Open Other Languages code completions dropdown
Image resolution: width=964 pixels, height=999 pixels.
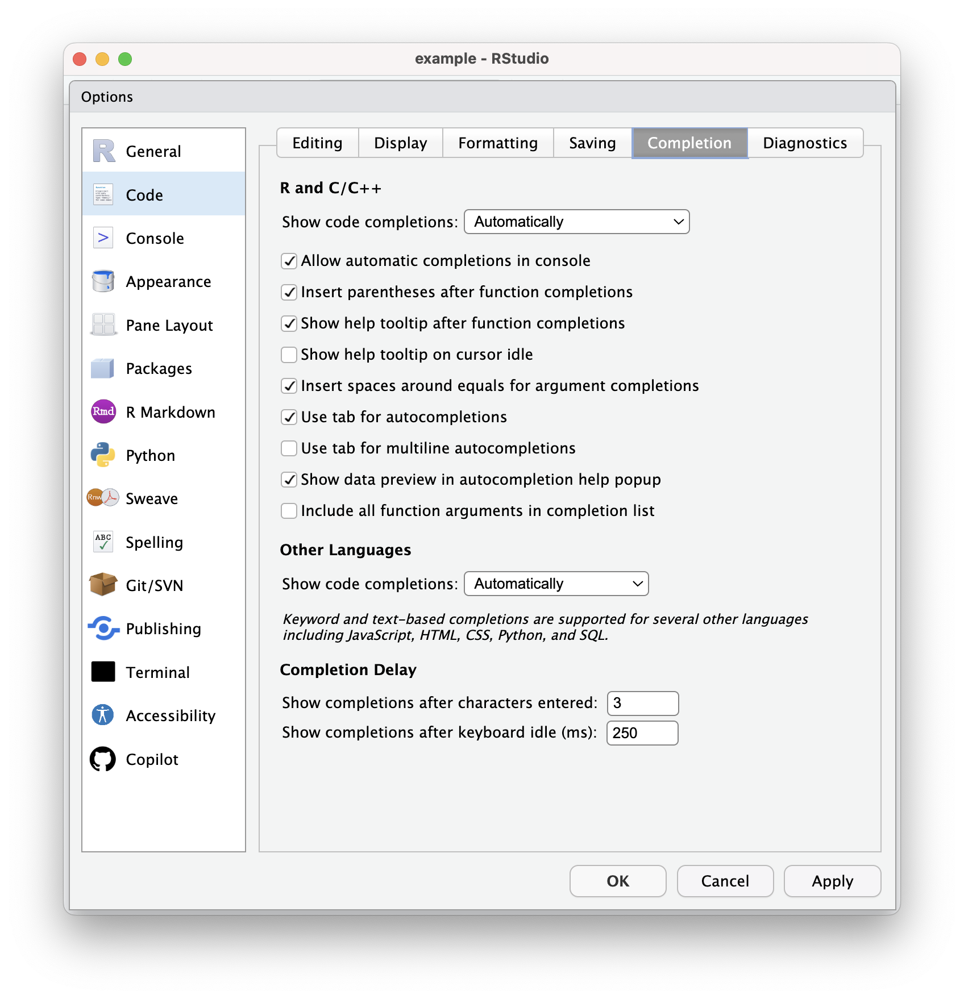[556, 584]
